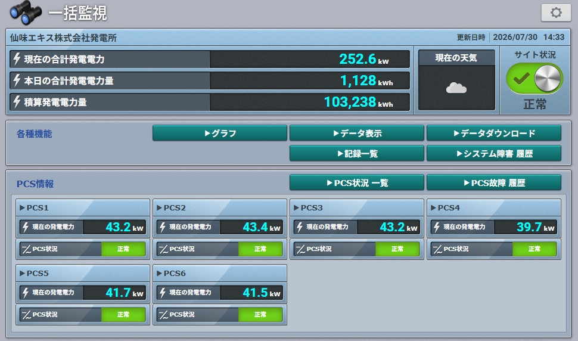Click PCS6 power value 41.5 kW
578x341 pixels.
click(262, 293)
